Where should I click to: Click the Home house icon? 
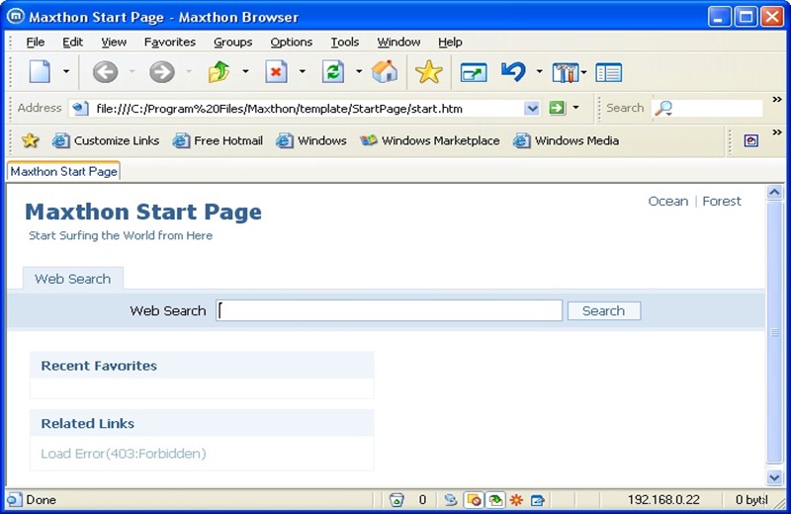point(385,72)
